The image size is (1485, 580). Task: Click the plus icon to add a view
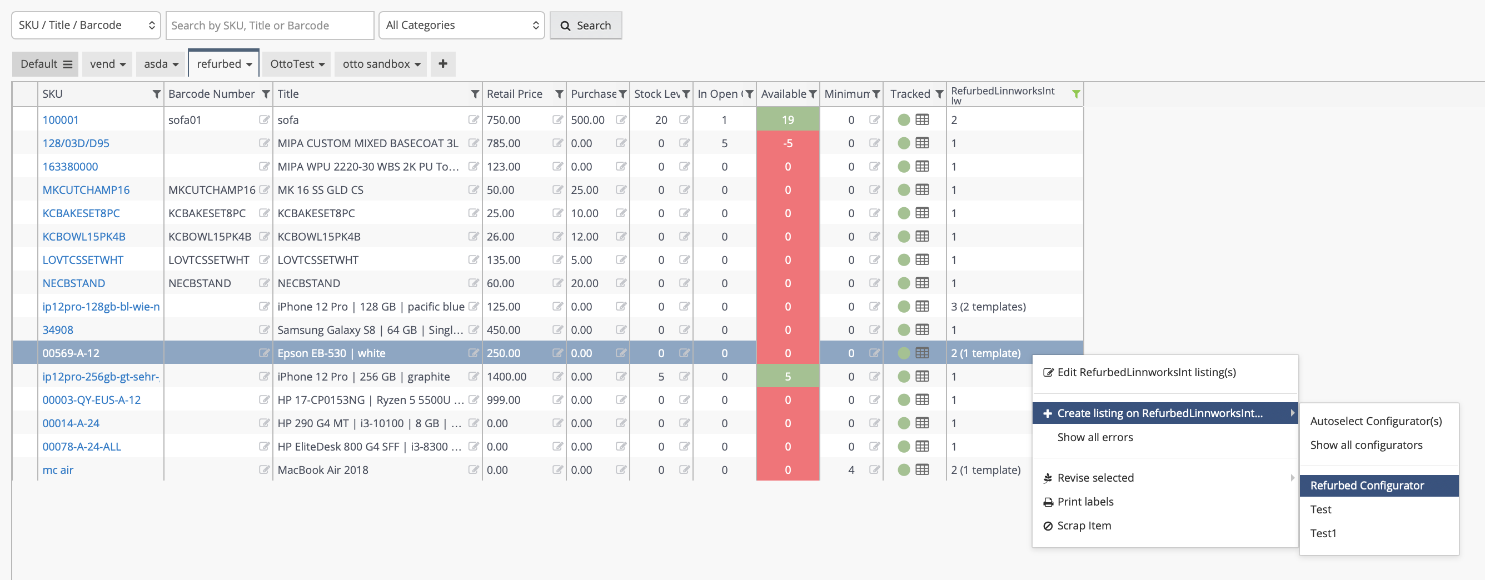click(x=443, y=64)
